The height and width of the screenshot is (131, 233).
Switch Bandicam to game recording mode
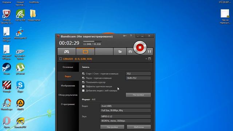67,52
